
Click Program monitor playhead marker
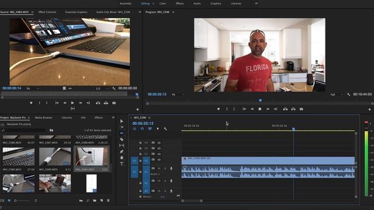[x=260, y=100]
